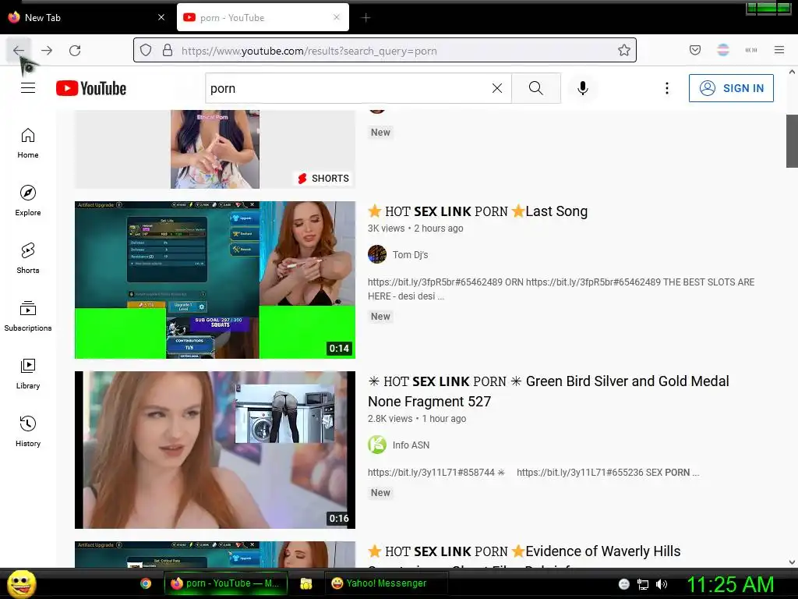Open Explore in the sidebar
The width and height of the screenshot is (798, 599).
coord(28,200)
